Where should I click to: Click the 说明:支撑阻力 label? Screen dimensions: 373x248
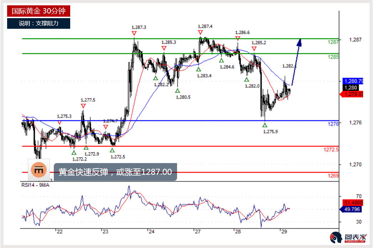(x=38, y=23)
